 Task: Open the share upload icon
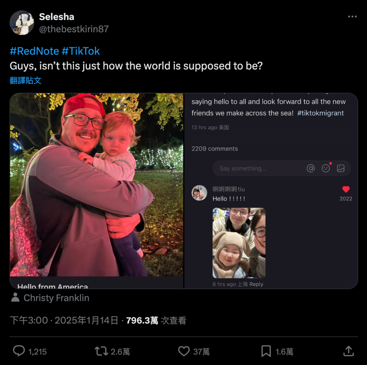tap(349, 351)
